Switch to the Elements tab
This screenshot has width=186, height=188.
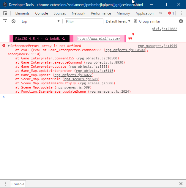click(x=22, y=13)
